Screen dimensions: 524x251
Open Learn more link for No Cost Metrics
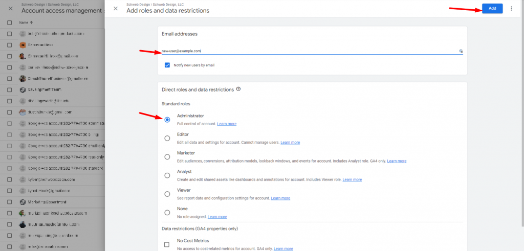coord(283,248)
